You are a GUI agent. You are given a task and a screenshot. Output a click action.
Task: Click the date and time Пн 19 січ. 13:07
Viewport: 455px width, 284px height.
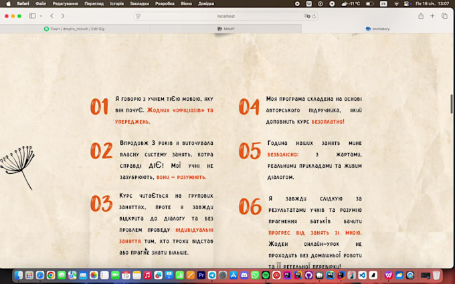click(432, 4)
